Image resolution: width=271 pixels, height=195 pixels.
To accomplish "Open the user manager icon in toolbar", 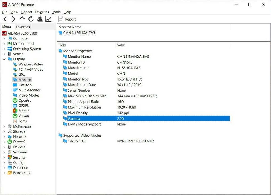I will pyautogui.click(x=40, y=19).
